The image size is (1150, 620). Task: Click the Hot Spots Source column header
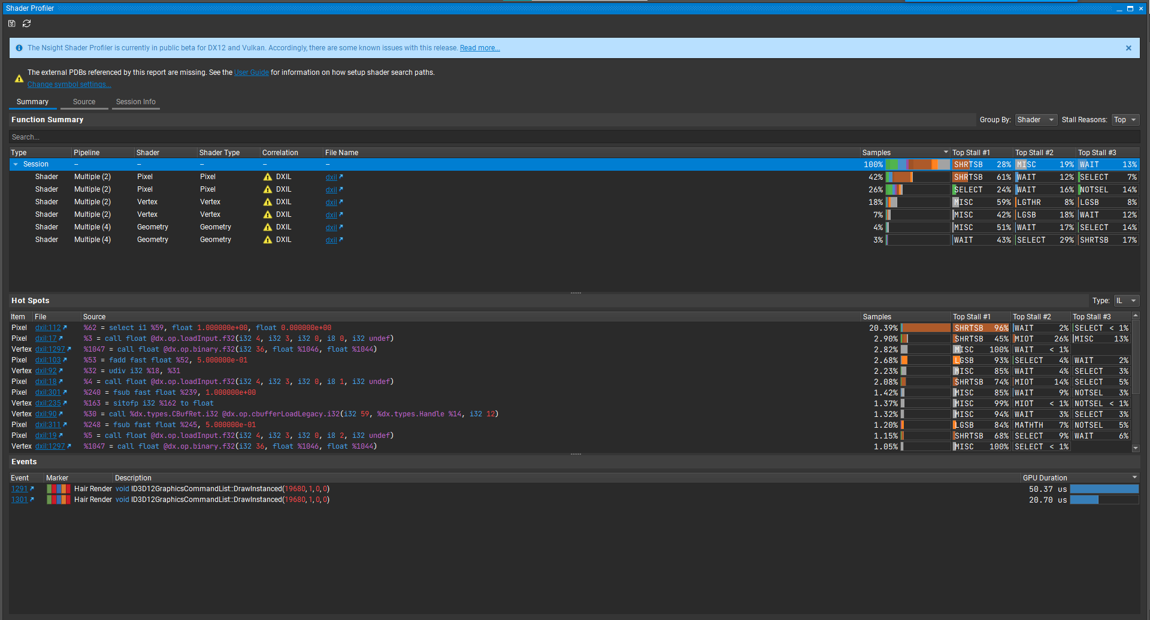point(470,317)
